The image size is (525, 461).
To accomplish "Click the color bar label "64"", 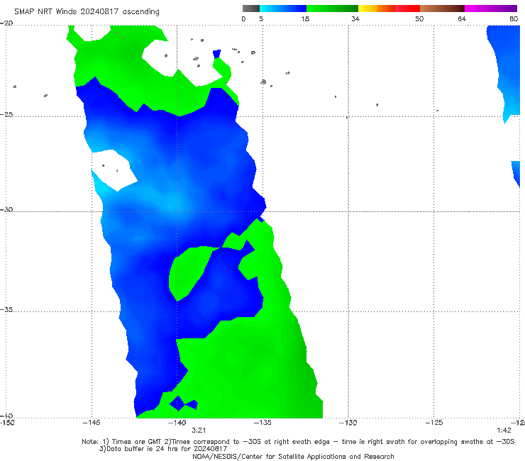I will (x=462, y=18).
